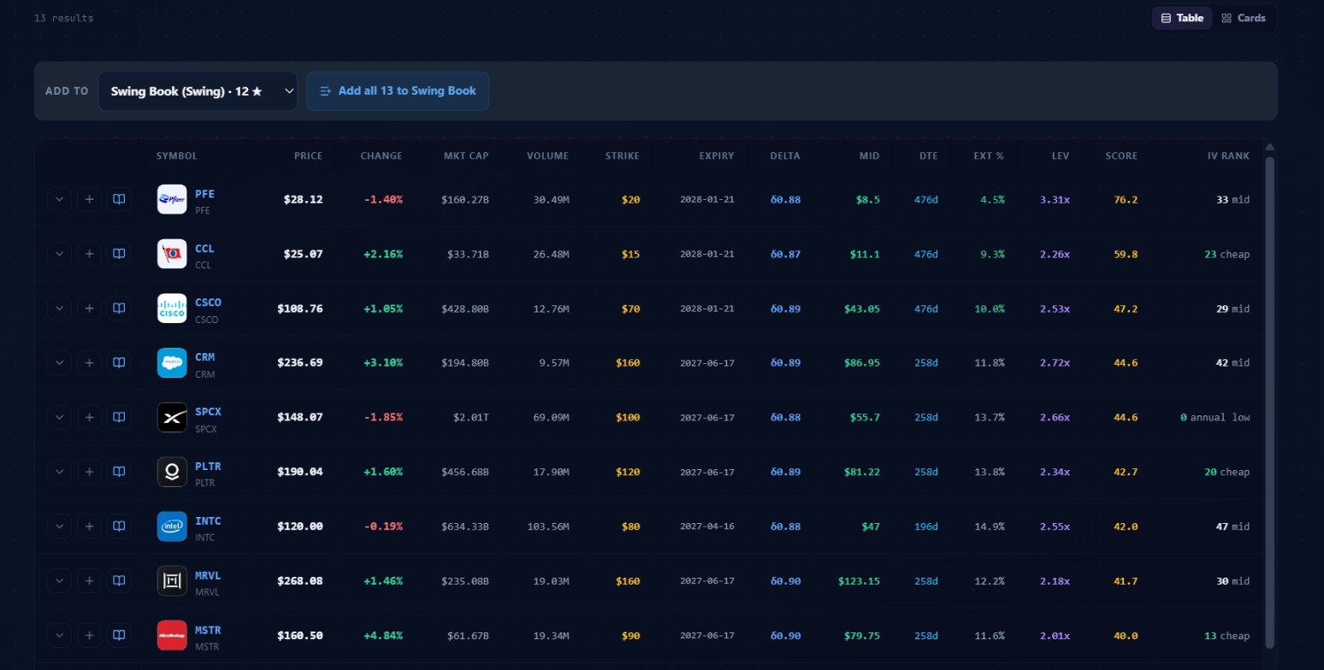Sort by the DELTA column header
The width and height of the screenshot is (1324, 670).
point(785,156)
